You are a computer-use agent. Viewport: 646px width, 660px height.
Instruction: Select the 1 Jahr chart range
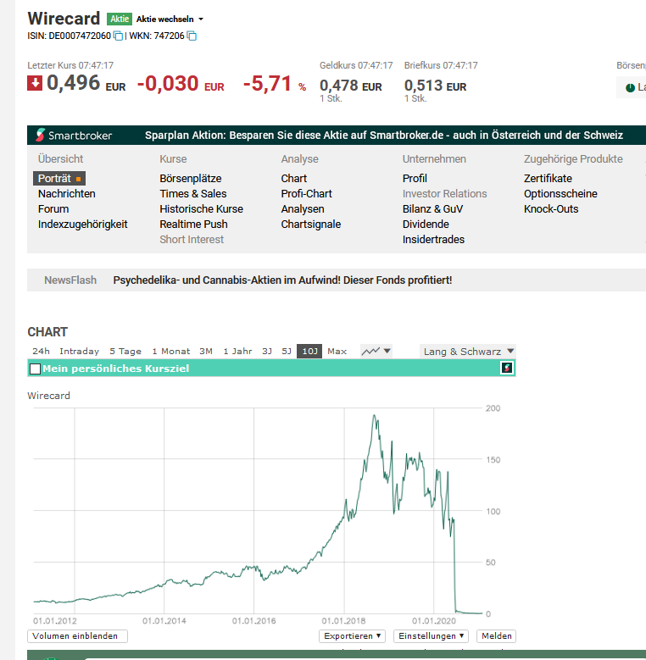(x=237, y=351)
